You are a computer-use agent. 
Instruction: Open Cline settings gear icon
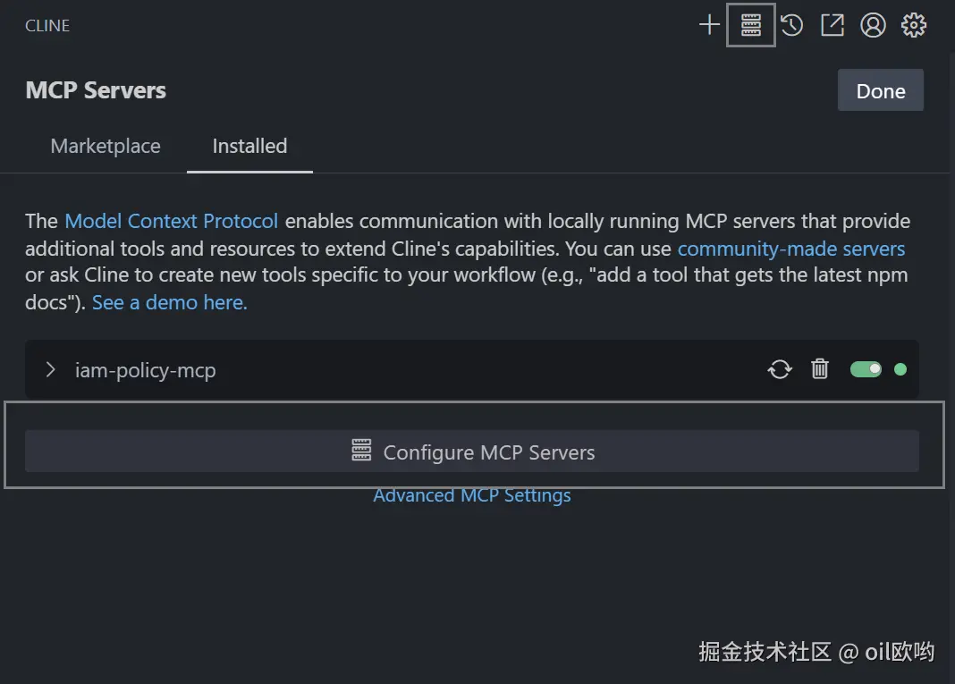913,25
